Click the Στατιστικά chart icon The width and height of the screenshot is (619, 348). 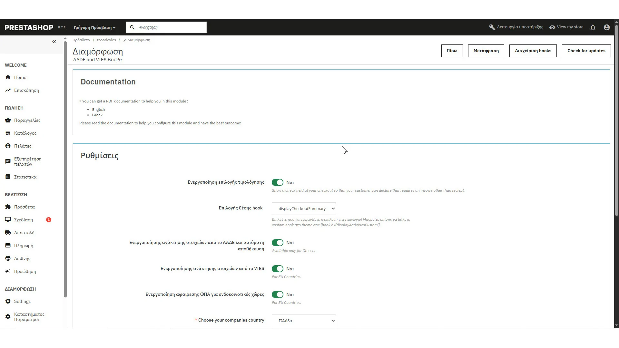[x=8, y=177]
